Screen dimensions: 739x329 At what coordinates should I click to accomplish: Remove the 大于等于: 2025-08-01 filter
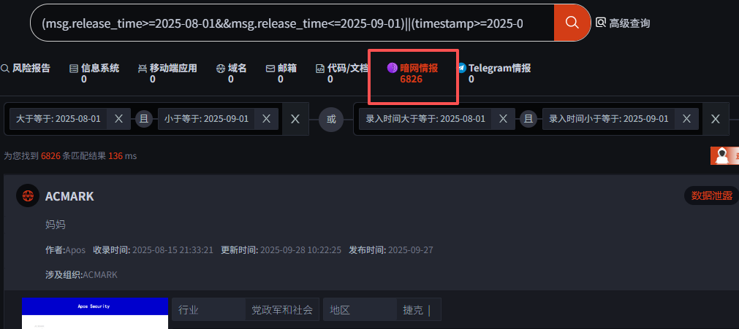coord(118,119)
